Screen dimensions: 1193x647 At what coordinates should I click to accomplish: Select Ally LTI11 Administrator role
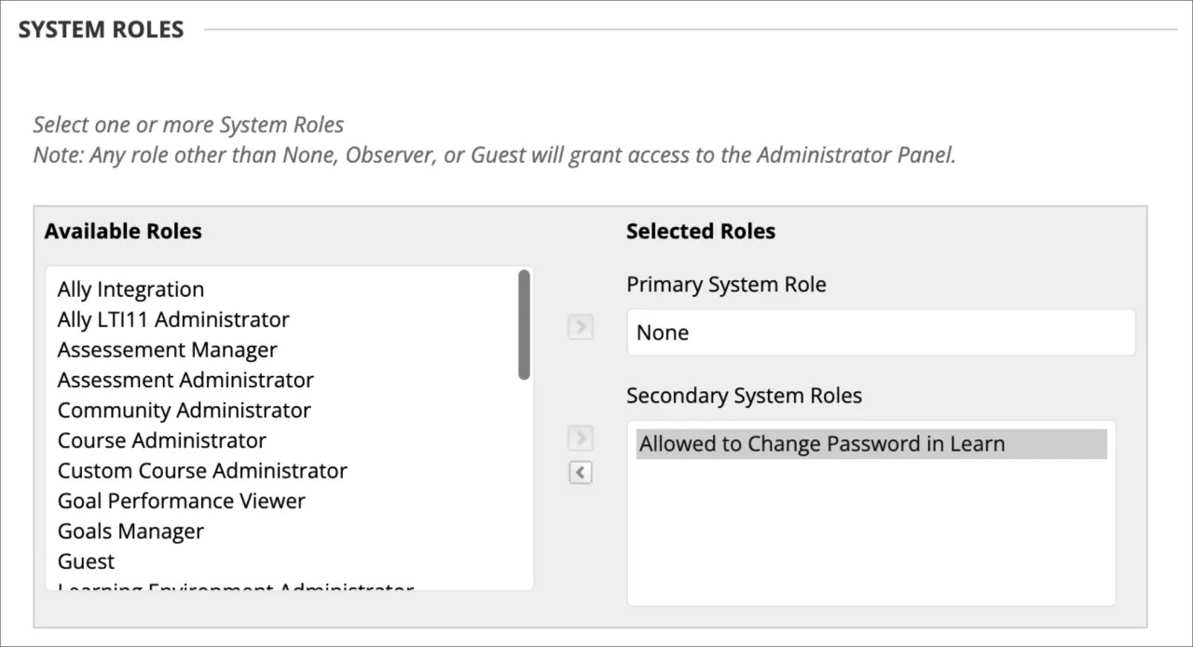tap(173, 319)
